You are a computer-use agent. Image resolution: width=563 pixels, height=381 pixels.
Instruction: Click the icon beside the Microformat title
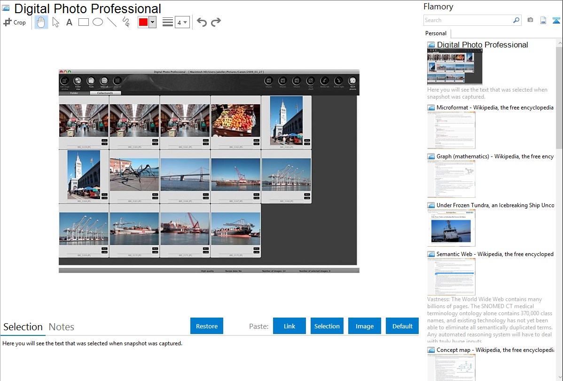[x=431, y=108]
